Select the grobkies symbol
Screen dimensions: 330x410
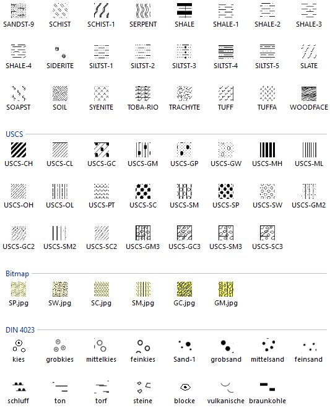(60, 346)
